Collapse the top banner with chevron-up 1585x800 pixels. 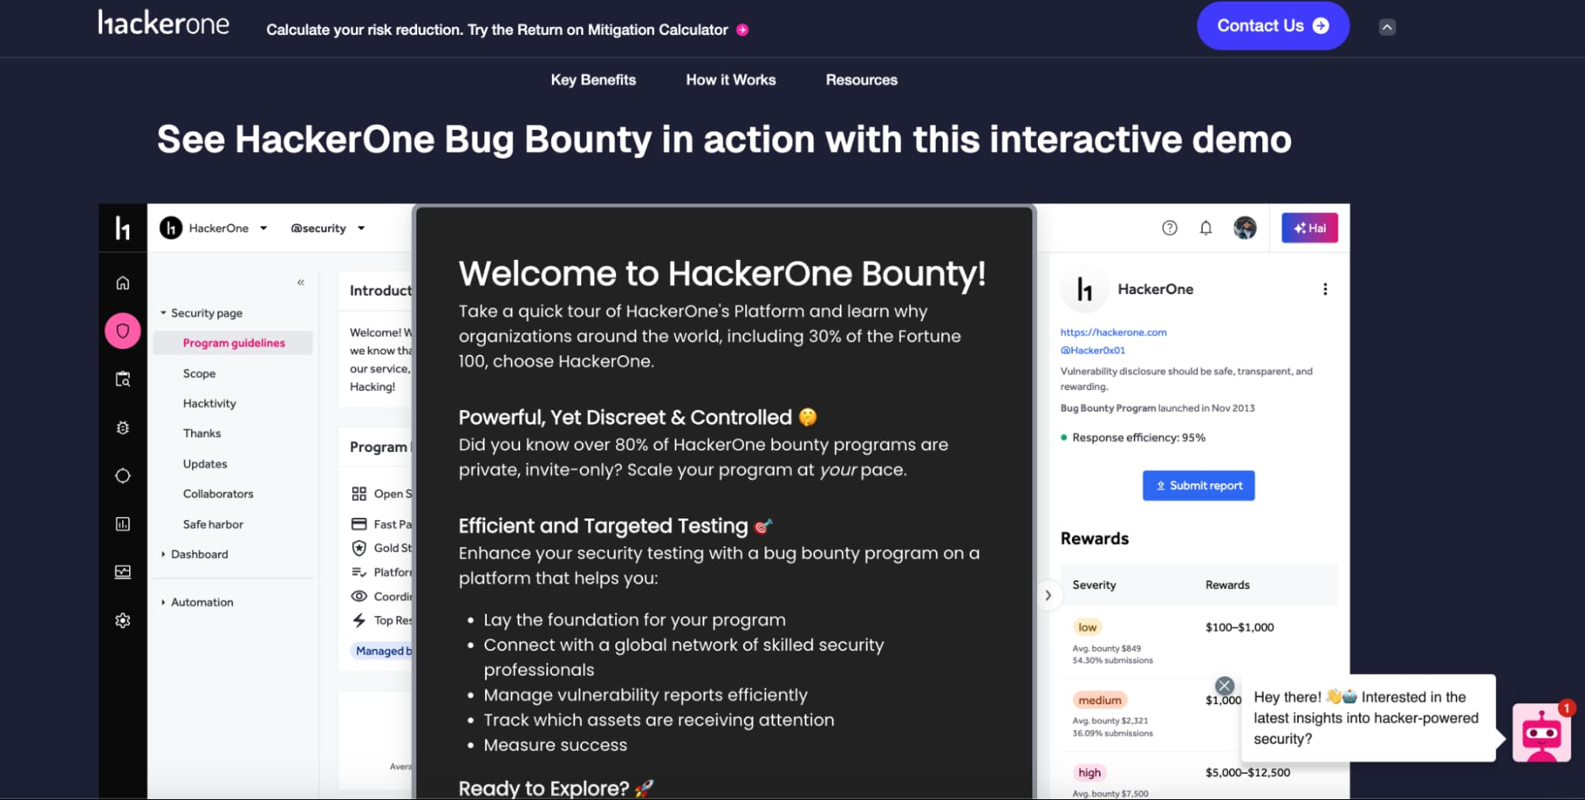pyautogui.click(x=1387, y=27)
